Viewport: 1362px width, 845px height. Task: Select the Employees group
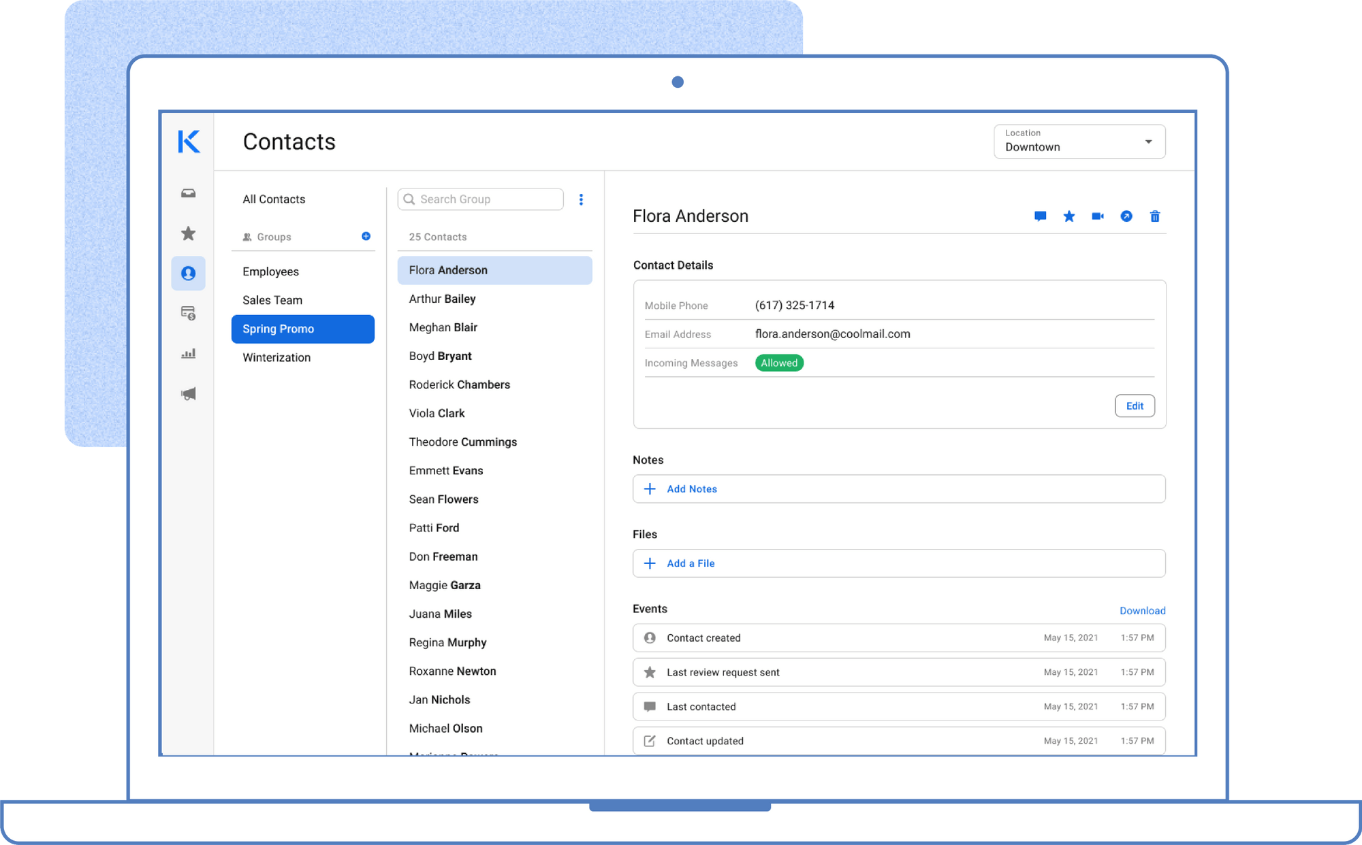271,271
